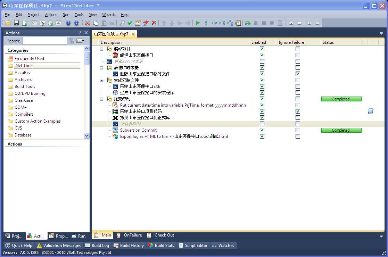Click the red flag toolbar icon

146,23
